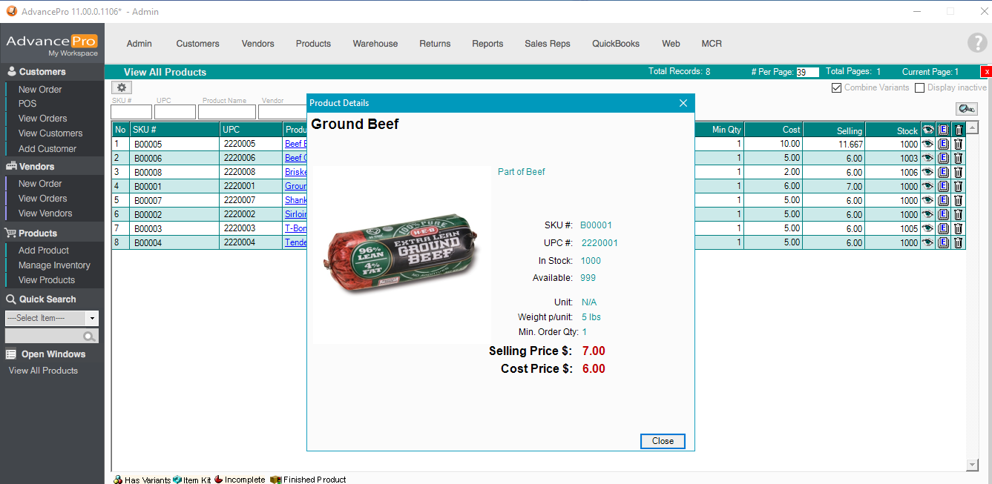
Task: Open the Warehouse menu
Action: tap(375, 44)
